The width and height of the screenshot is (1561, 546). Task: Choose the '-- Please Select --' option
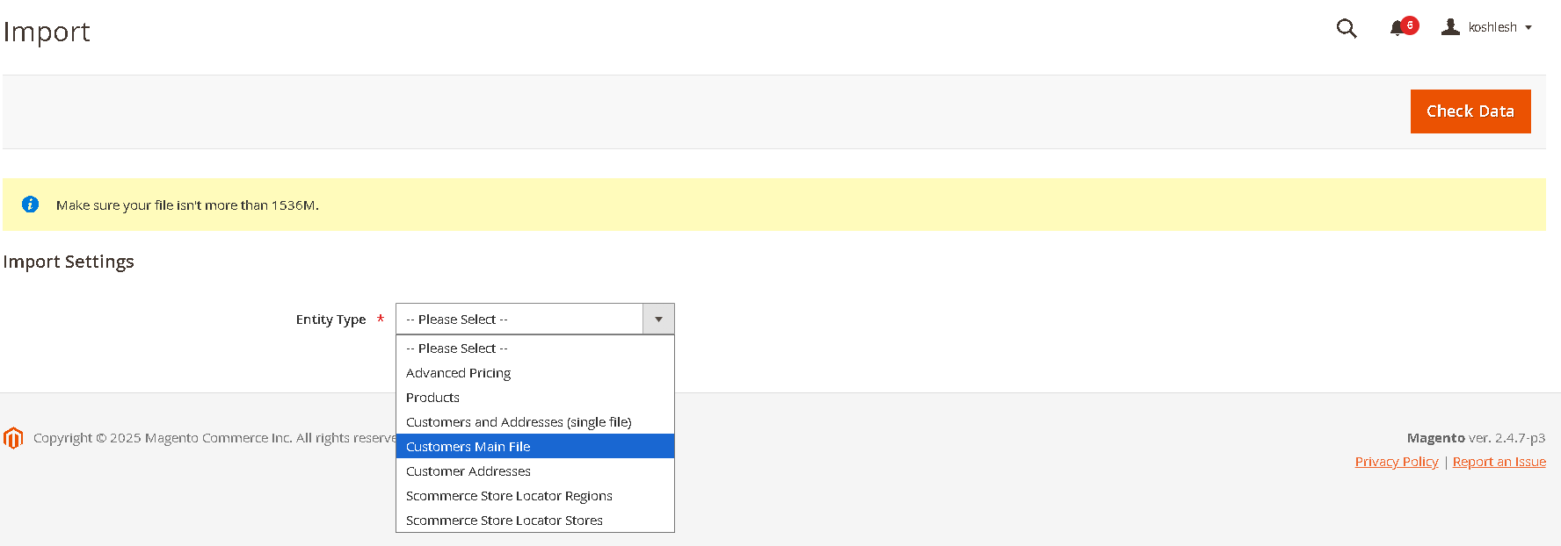click(x=457, y=348)
